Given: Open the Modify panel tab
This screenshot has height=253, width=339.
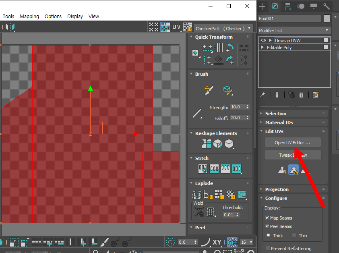Looking at the screenshot, I should [275, 6].
